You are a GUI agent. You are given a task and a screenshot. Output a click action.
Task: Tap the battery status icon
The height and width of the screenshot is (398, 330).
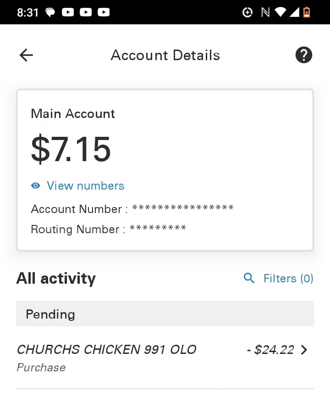point(307,12)
